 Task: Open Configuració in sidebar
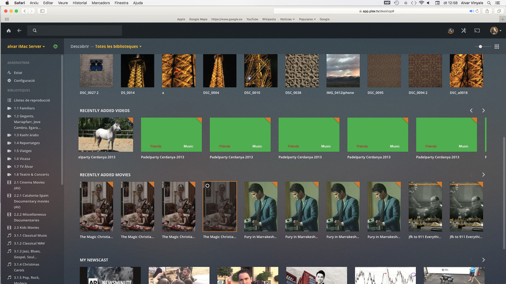coord(24,80)
